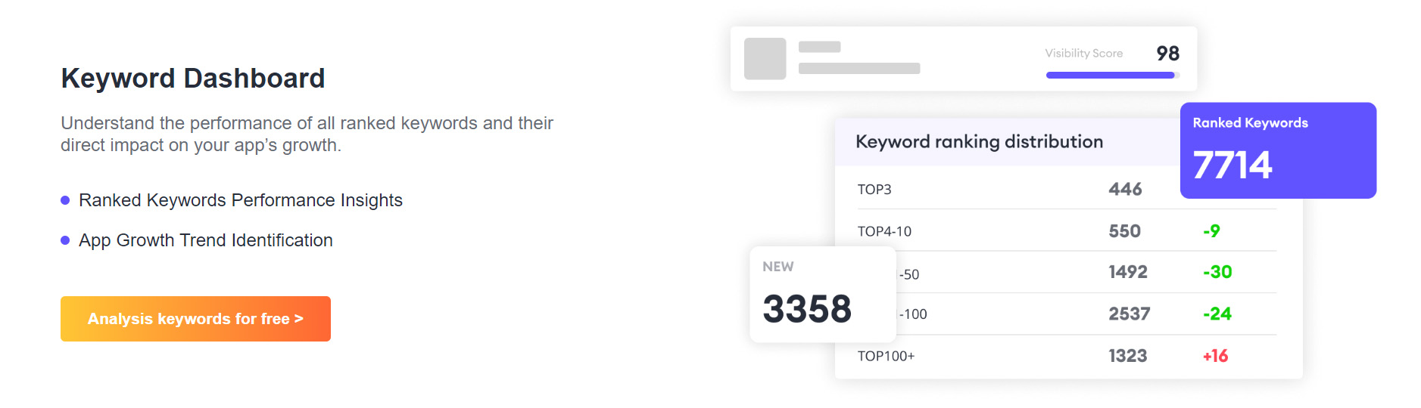1421x408 pixels.
Task: Click the 2537 keyword count
Action: [x=1130, y=314]
